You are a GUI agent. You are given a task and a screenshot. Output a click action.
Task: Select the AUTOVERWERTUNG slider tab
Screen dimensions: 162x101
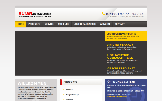pyautogui.click(x=126, y=36)
